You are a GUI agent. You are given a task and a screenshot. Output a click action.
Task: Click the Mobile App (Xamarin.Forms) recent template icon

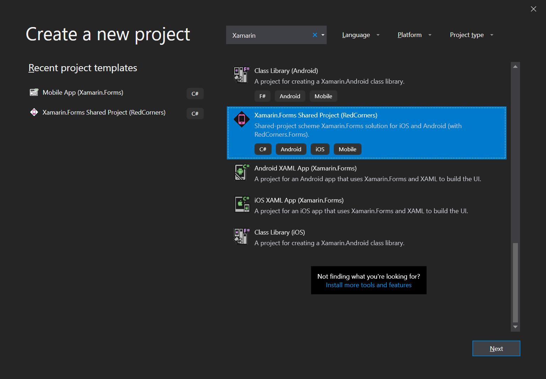(x=34, y=93)
